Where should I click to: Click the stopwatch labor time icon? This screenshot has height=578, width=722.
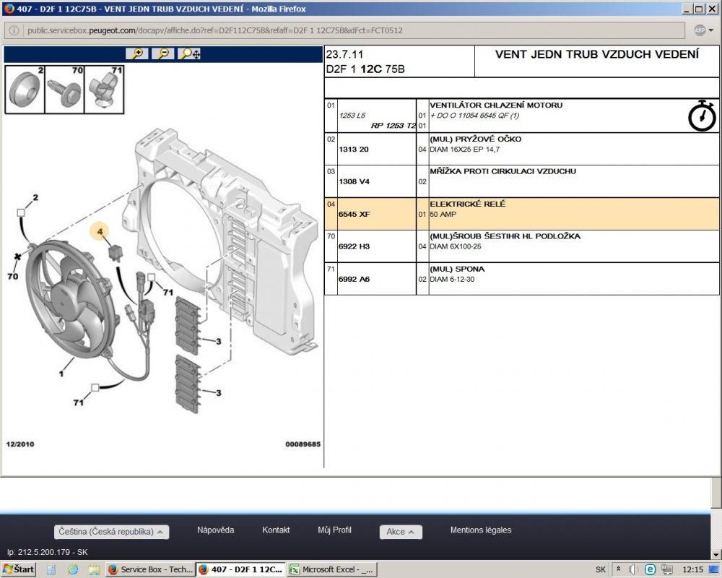pyautogui.click(x=702, y=116)
